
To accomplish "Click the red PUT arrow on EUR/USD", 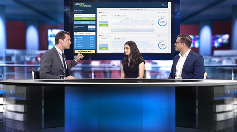I will click(x=100, y=36).
